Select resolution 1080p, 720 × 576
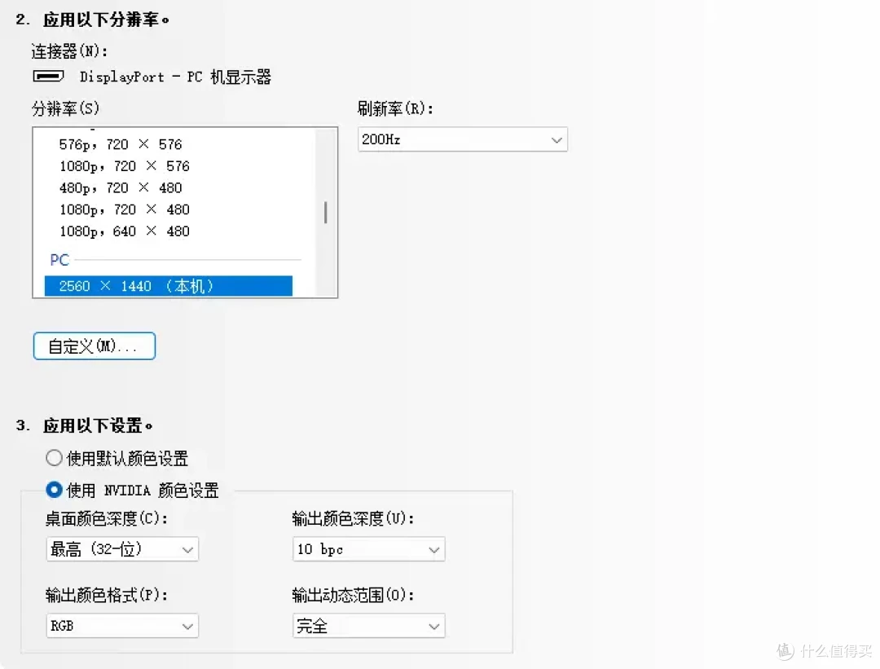Viewport: 880px width, 669px height. pos(125,166)
